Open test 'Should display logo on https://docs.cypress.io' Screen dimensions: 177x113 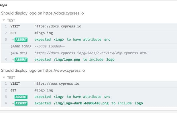click(42, 13)
